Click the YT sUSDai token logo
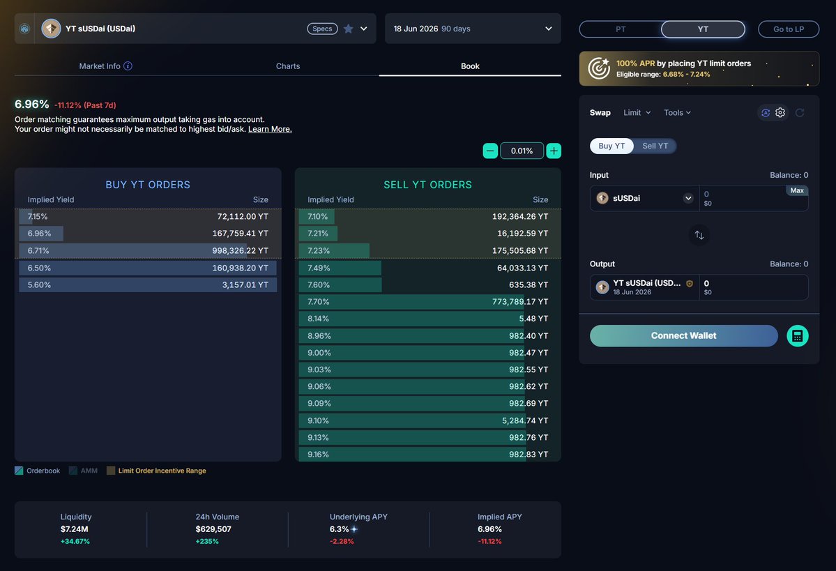This screenshot has height=571, width=836. (51, 29)
